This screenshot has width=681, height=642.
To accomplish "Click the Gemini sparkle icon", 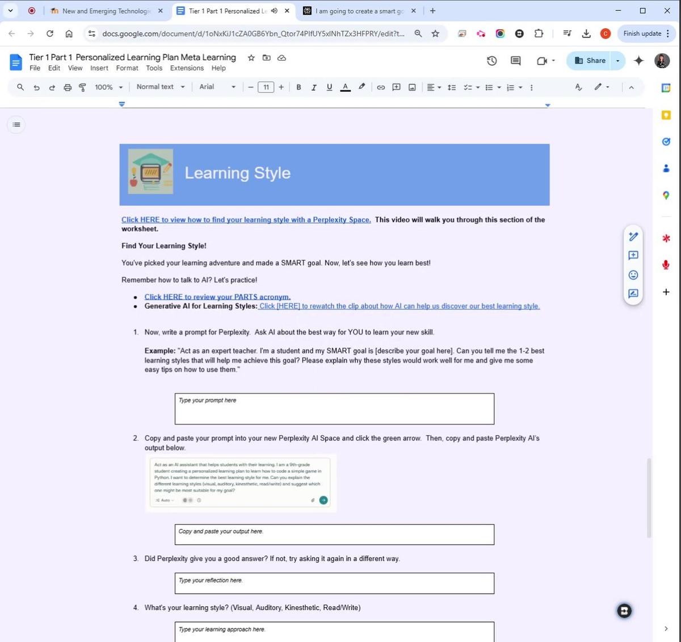I will tap(638, 61).
